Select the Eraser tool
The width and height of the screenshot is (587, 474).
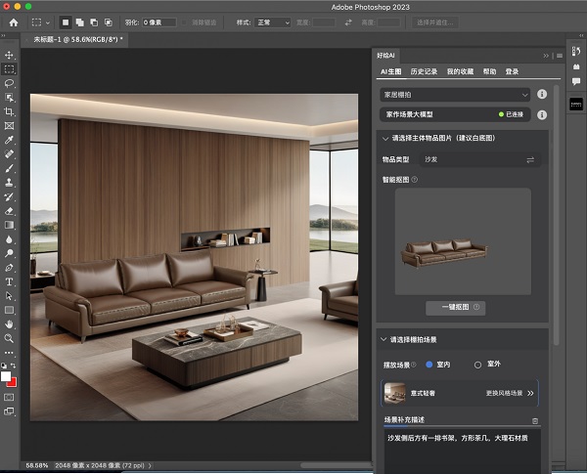[x=9, y=210]
